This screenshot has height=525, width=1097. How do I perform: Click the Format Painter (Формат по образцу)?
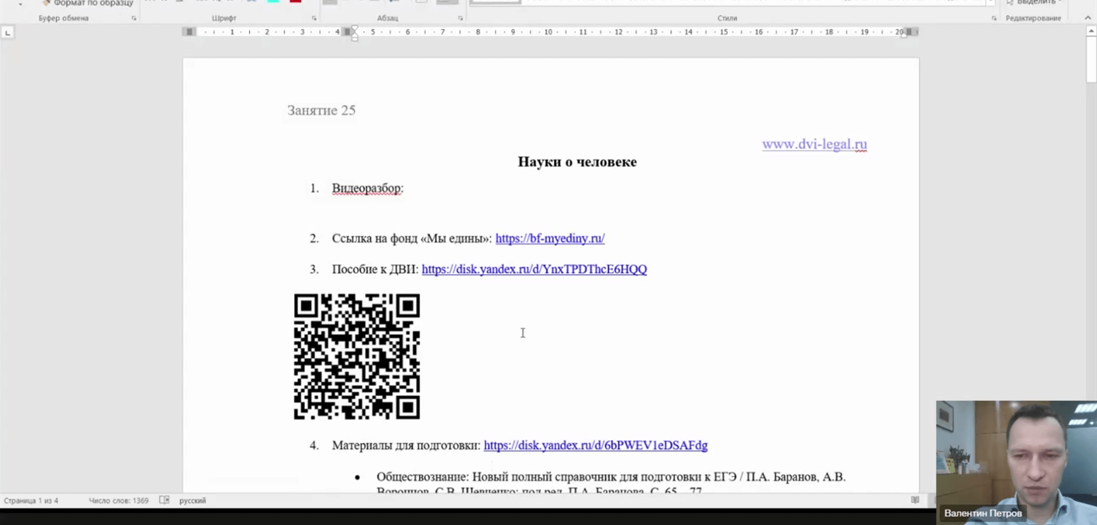(x=87, y=2)
